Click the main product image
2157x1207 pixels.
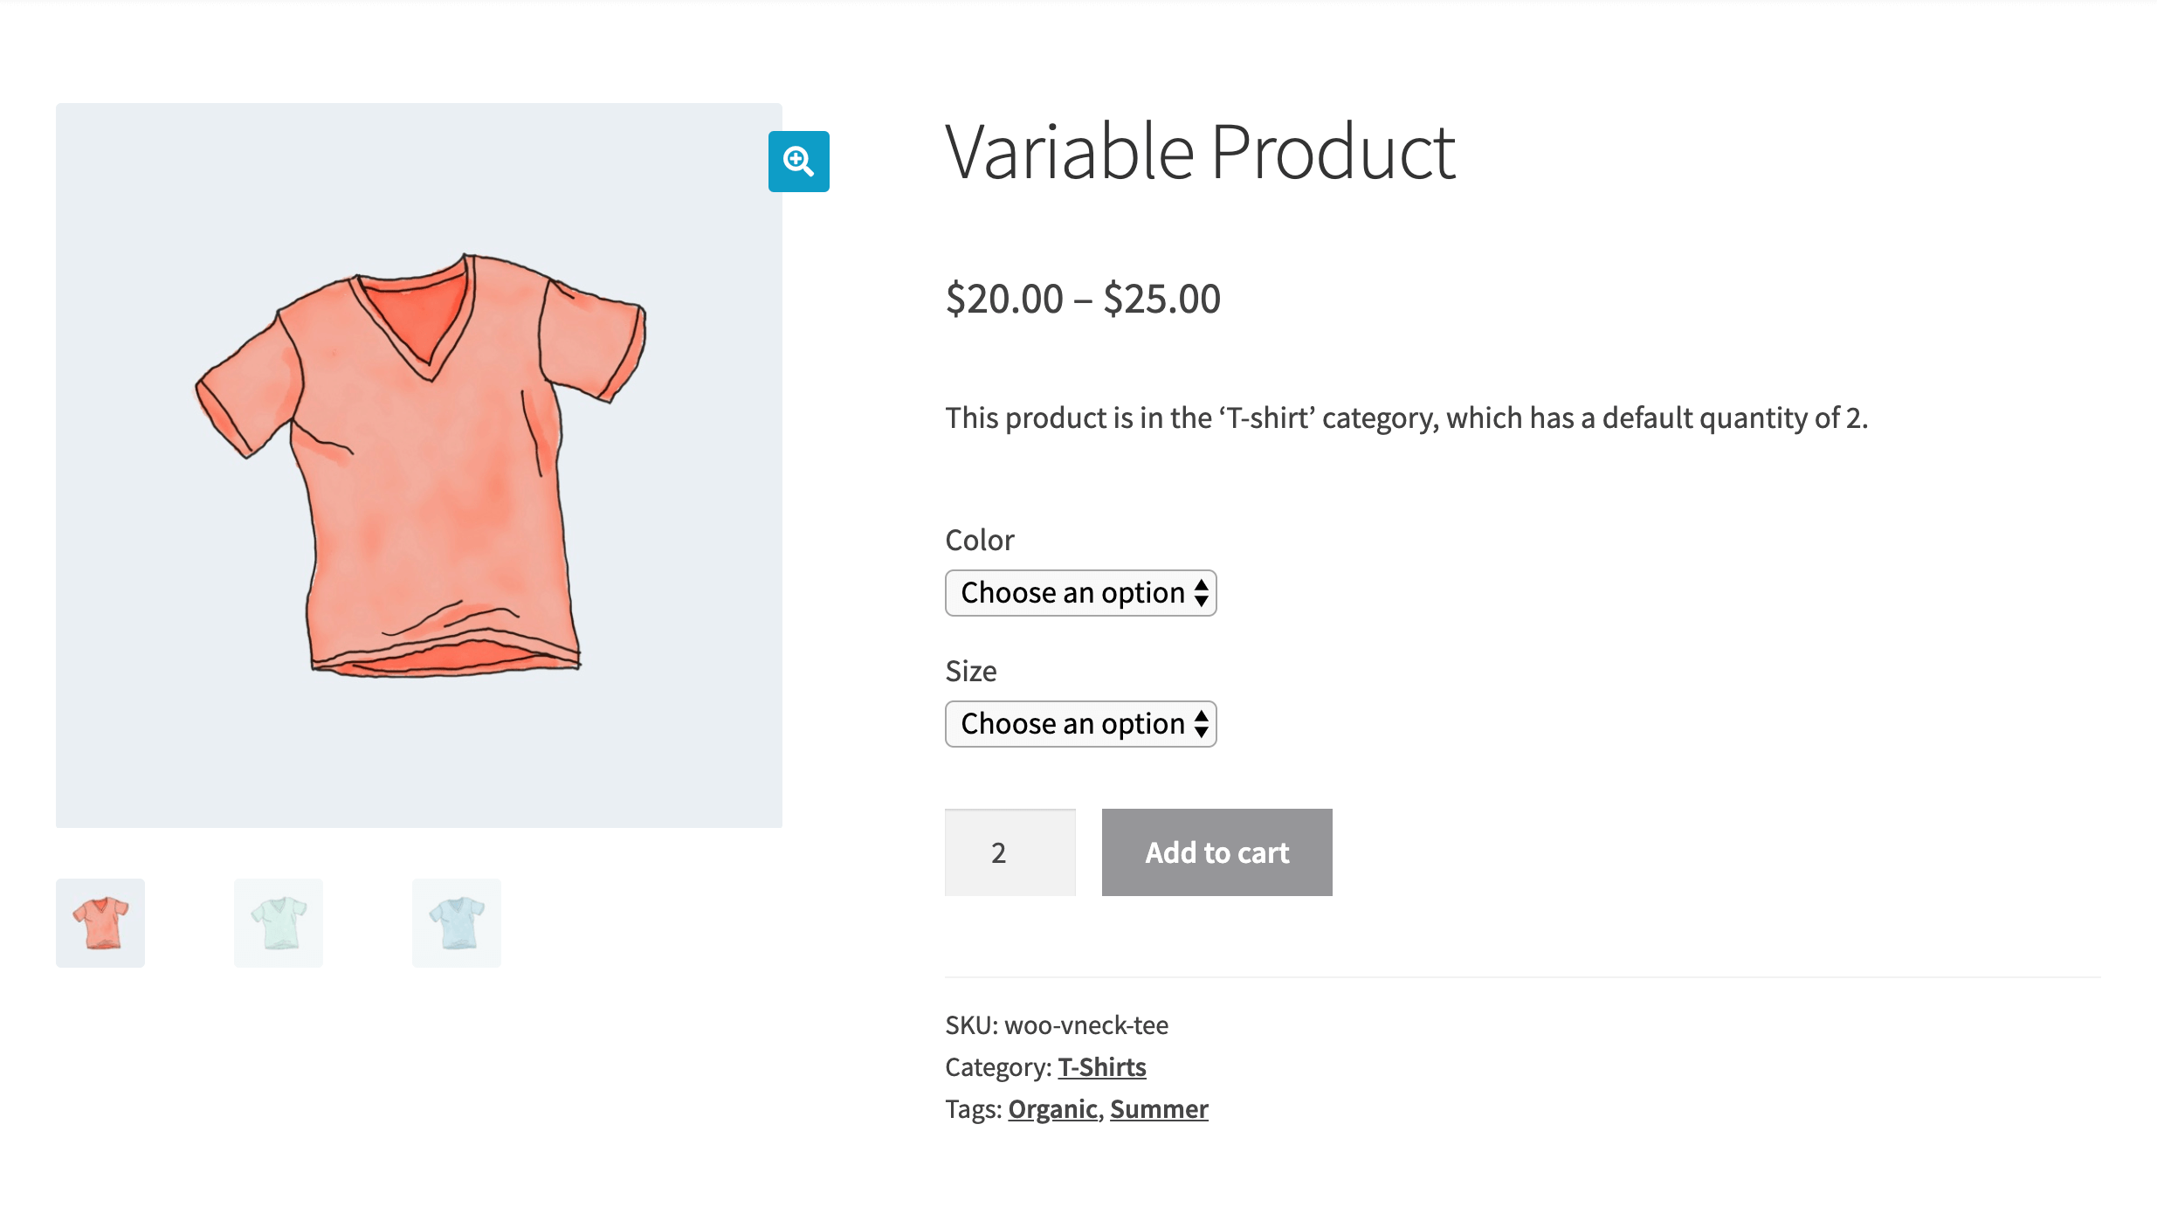click(419, 463)
